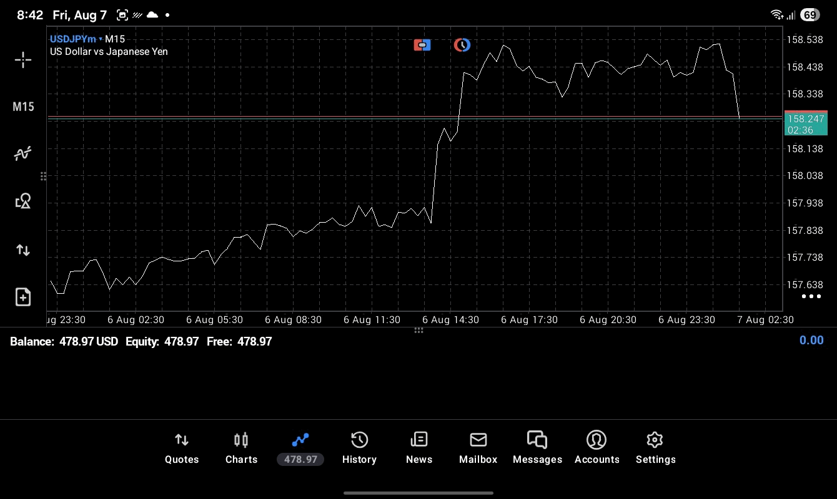Open the Mailbox tab
The image size is (837, 499).
click(478, 448)
